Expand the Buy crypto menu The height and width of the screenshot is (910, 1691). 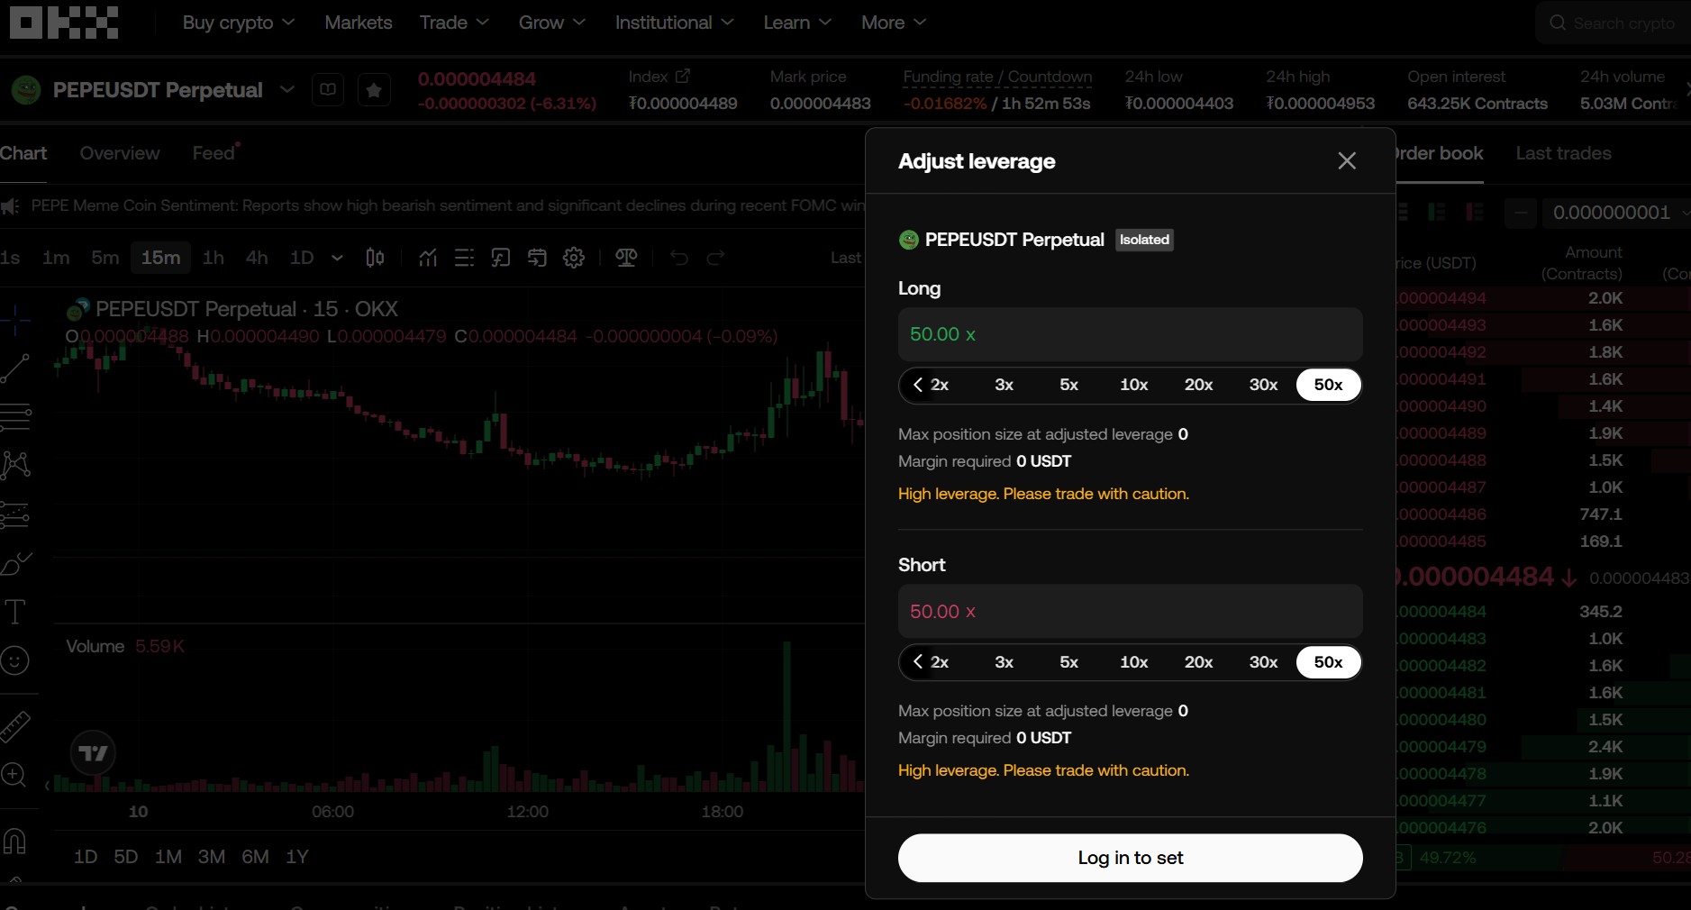click(x=238, y=23)
